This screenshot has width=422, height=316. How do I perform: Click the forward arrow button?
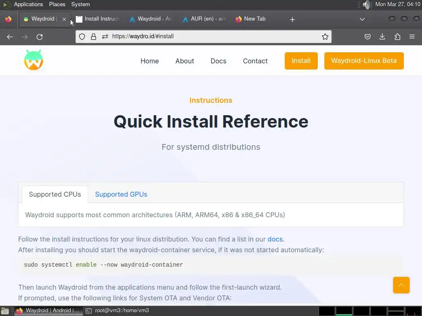(x=25, y=37)
